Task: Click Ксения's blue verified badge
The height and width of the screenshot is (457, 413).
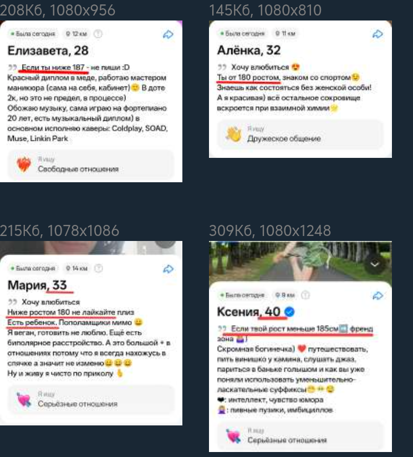Action: [x=289, y=312]
